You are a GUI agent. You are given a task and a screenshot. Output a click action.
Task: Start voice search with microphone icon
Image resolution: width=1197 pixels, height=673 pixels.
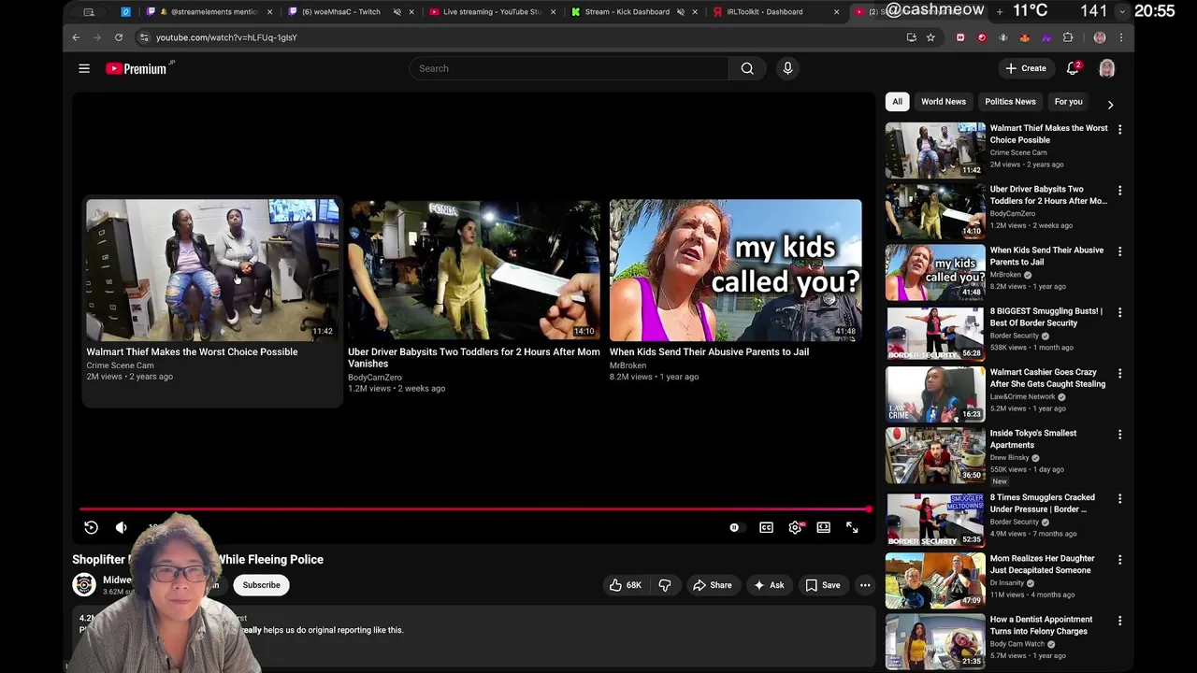(x=787, y=68)
